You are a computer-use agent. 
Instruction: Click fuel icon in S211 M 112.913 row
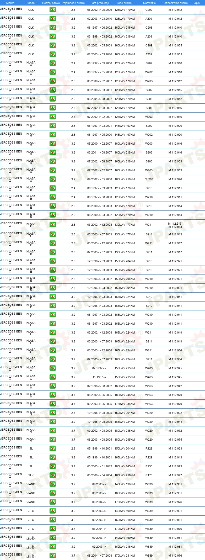[52, 234]
